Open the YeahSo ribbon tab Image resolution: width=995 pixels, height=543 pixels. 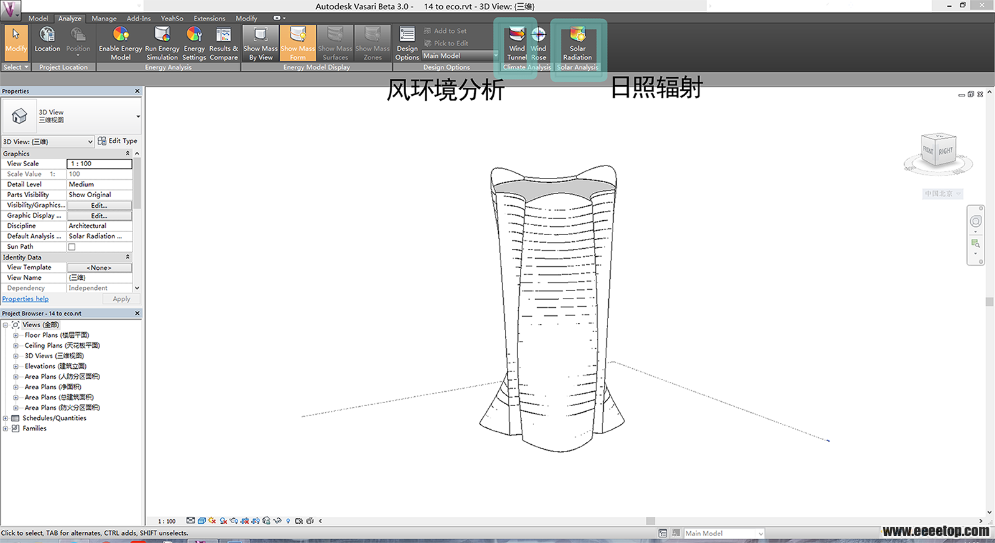click(172, 19)
